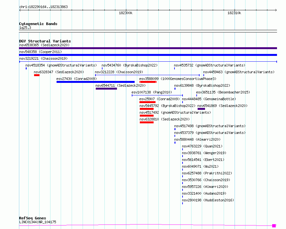Select the esv1007138 thin blue span line
The height and width of the screenshot is (229, 286).
[x=157, y=95]
